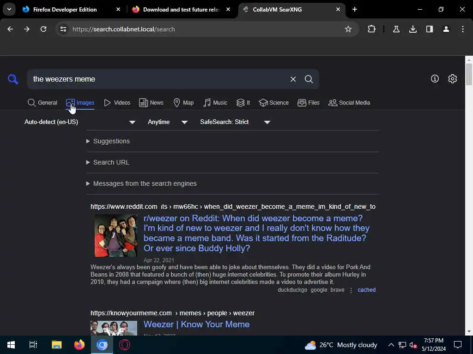The image size is (473, 354).
Task: Open the Anytime time range dropdown
Action: tap(168, 122)
